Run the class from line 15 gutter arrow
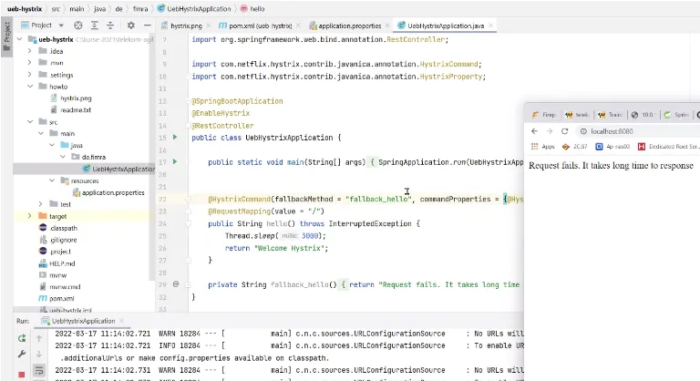 coord(175,137)
